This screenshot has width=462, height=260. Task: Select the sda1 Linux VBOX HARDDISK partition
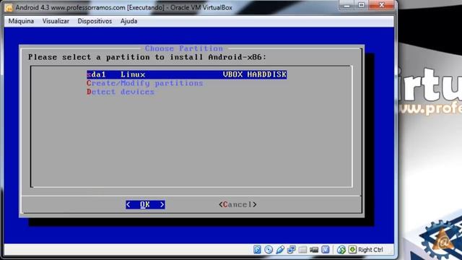[186, 74]
